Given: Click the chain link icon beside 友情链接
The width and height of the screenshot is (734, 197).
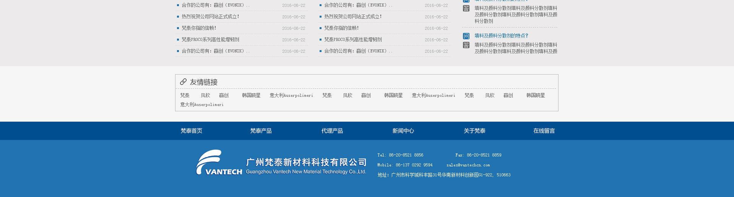Looking at the screenshot, I should (x=183, y=82).
